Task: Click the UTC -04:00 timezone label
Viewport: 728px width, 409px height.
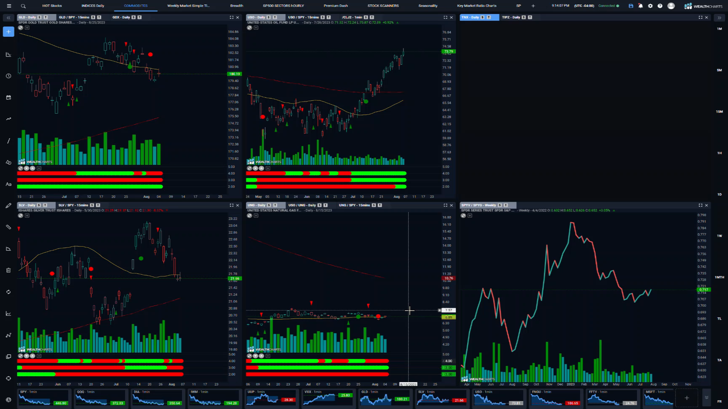Action: [x=584, y=6]
